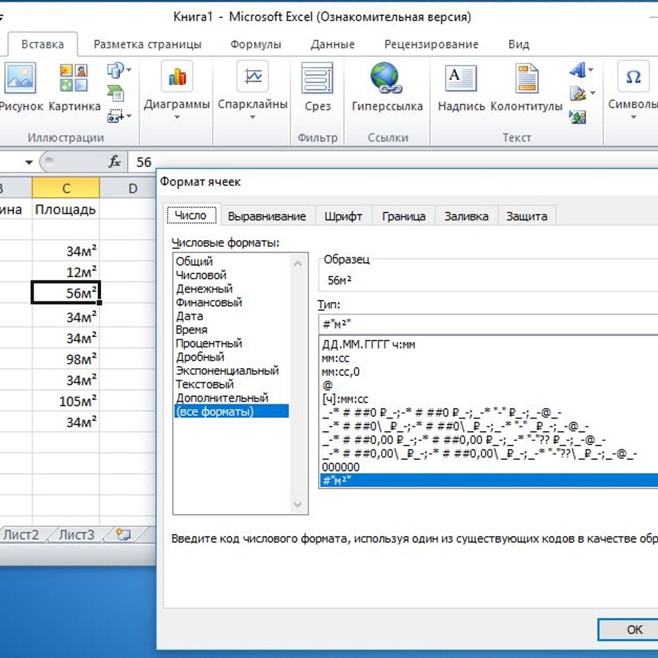The width and height of the screenshot is (658, 658).
Task: Expand the Диаграммы charts dropdown
Action: [x=177, y=118]
